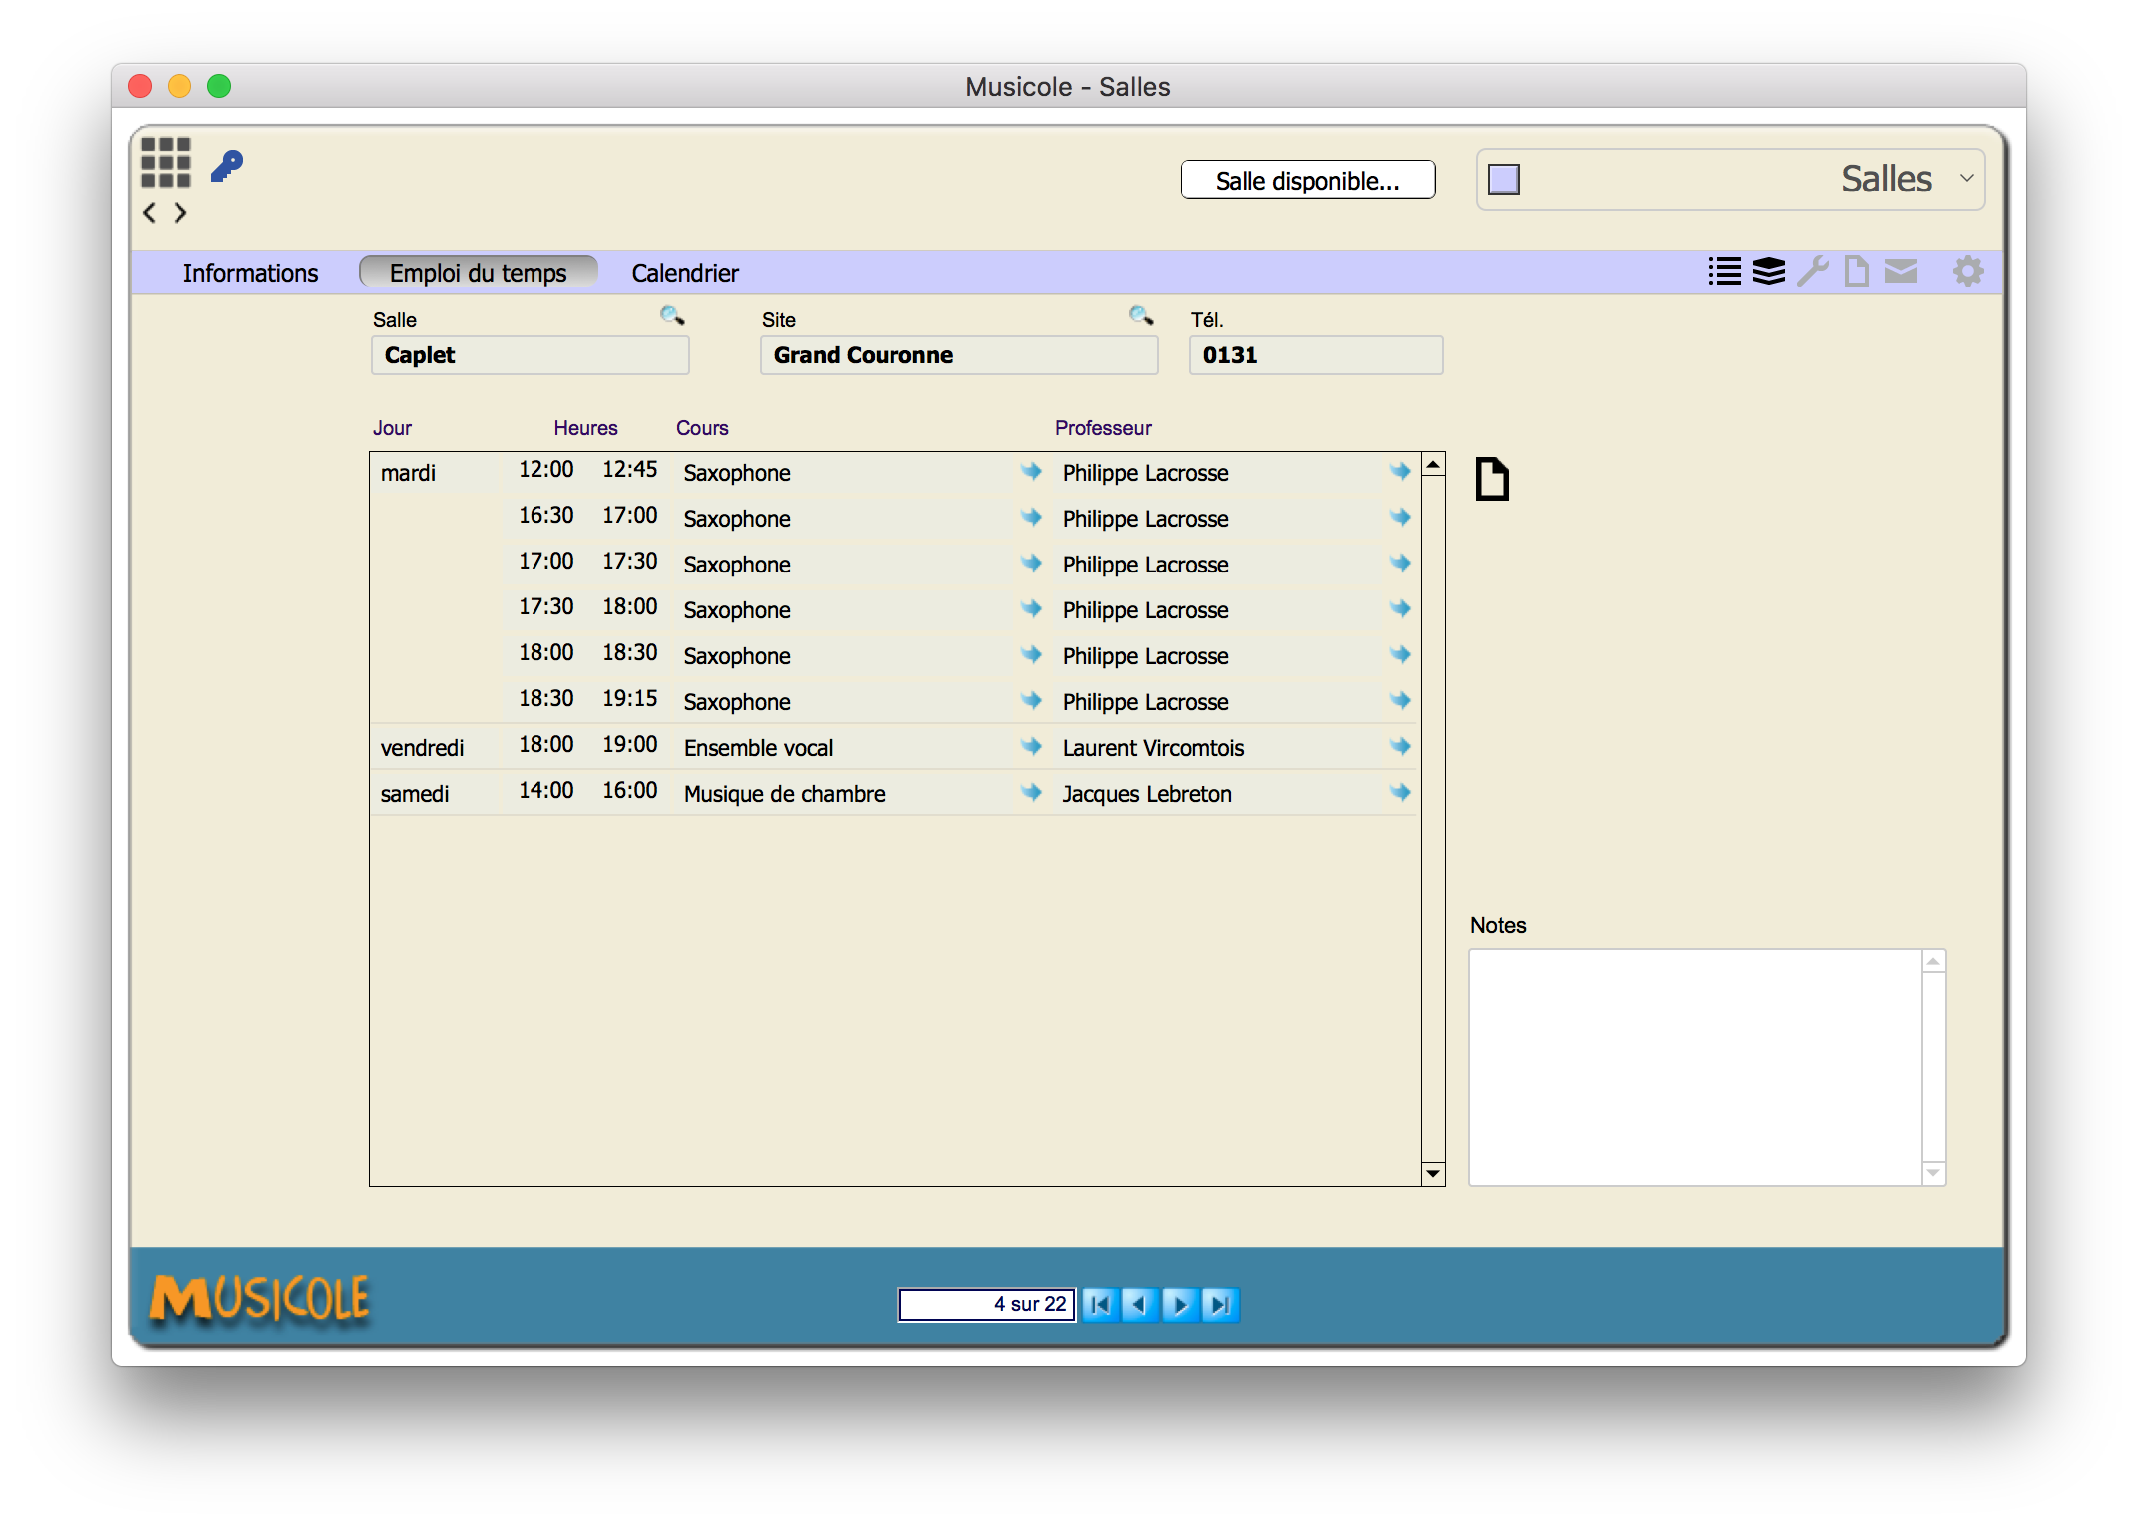Screen dimensions: 2138x1526
Task: Click the blue key icon
Action: tap(227, 165)
